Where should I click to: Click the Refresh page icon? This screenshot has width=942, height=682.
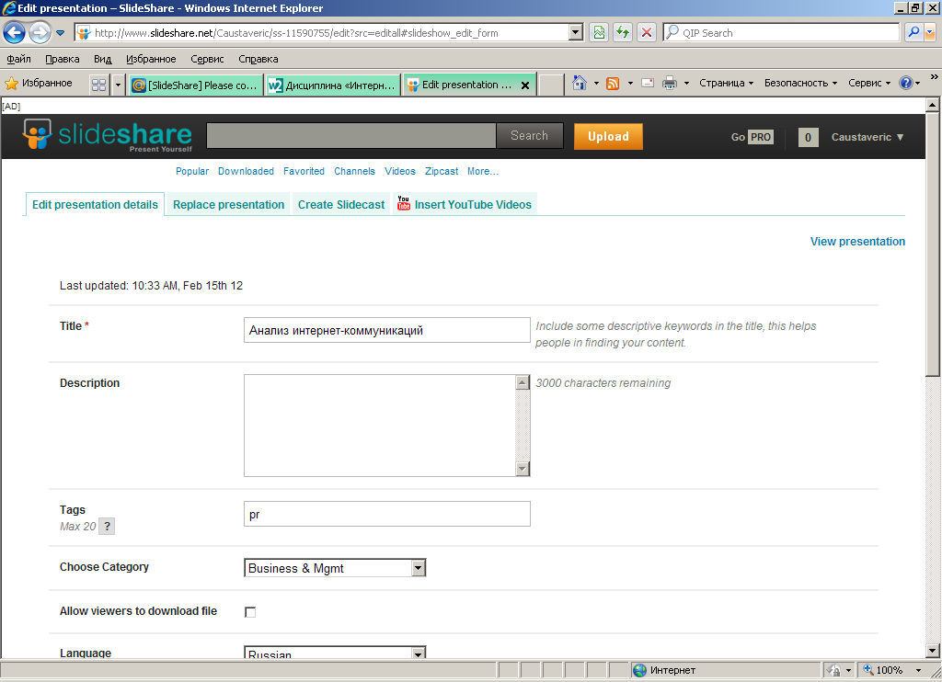(x=623, y=32)
